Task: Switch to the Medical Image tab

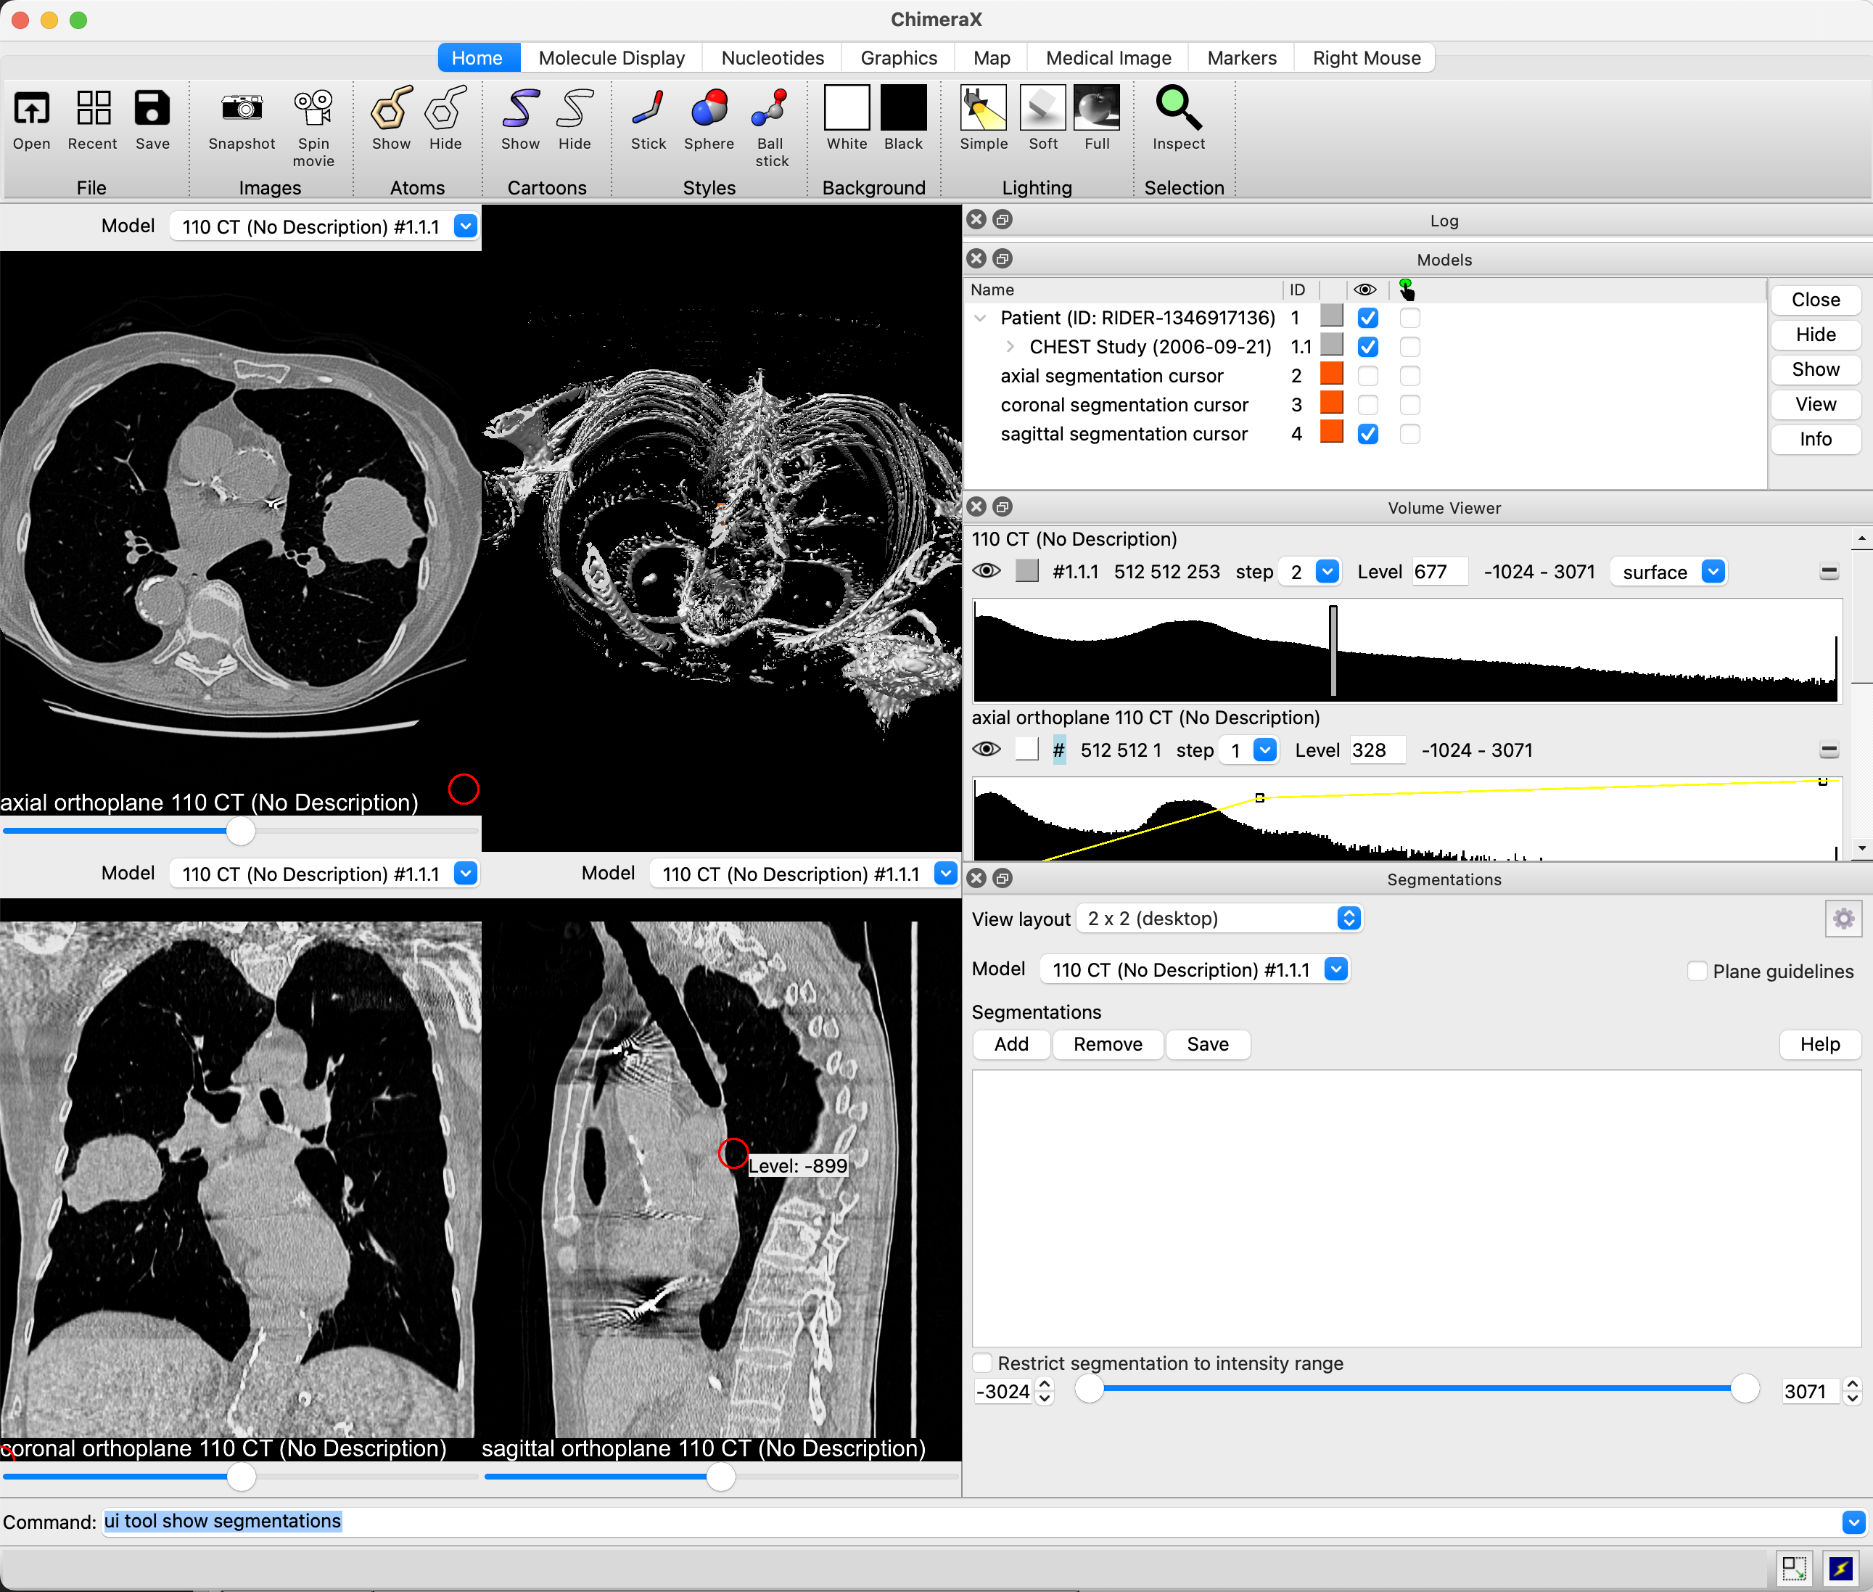Action: [1108, 58]
